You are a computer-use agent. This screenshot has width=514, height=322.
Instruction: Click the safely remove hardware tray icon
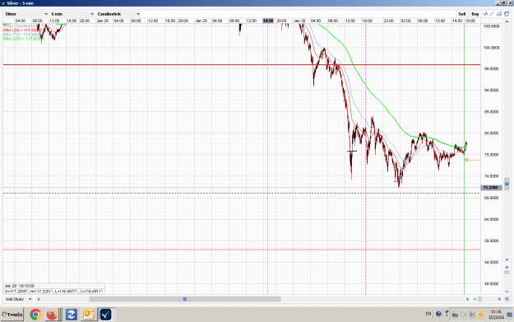click(455, 315)
